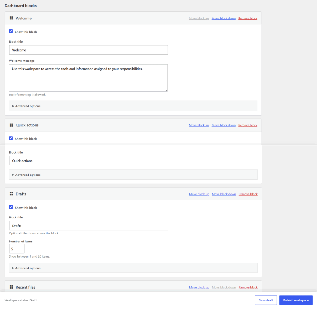Click the Show between 1 and 20 items hint

[29, 256]
